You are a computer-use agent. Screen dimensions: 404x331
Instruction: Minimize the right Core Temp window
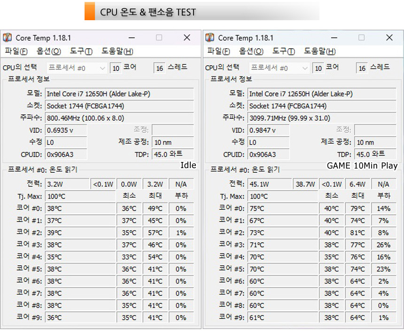coord(334,38)
